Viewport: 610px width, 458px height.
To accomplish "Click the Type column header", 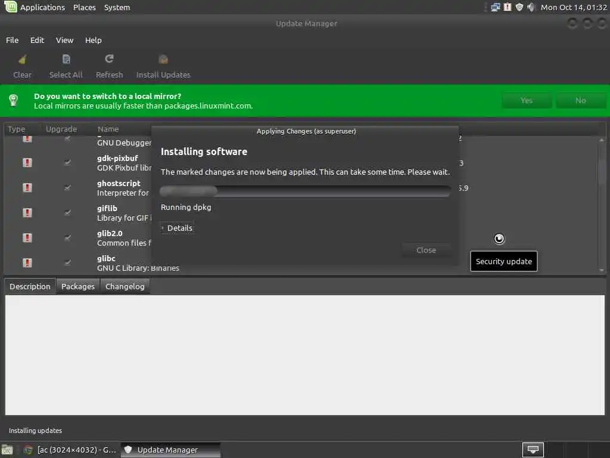I will 17,129.
